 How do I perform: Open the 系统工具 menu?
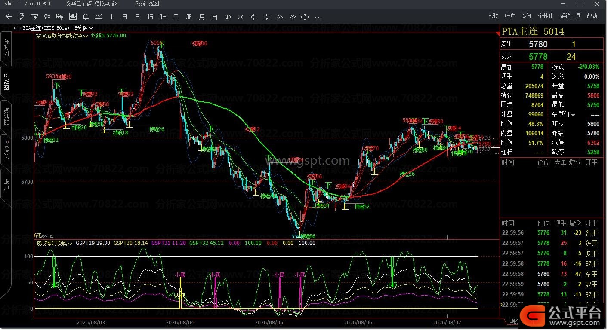(570, 16)
